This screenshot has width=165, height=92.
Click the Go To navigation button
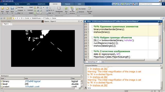pos(49,10)
